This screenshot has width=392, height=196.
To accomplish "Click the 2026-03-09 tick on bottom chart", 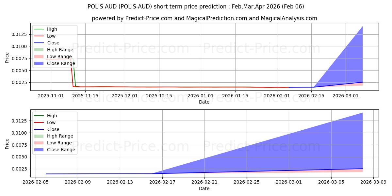I will pyautogui.click(x=373, y=182).
